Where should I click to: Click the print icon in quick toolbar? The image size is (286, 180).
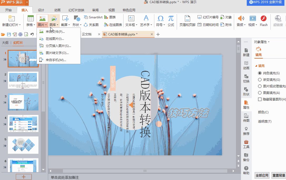(x=21, y=34)
